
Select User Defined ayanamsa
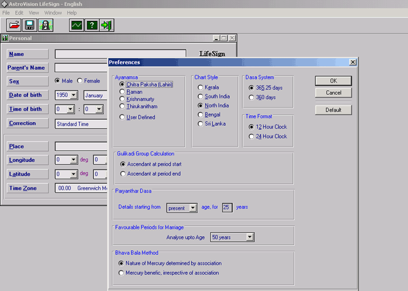tap(137, 117)
